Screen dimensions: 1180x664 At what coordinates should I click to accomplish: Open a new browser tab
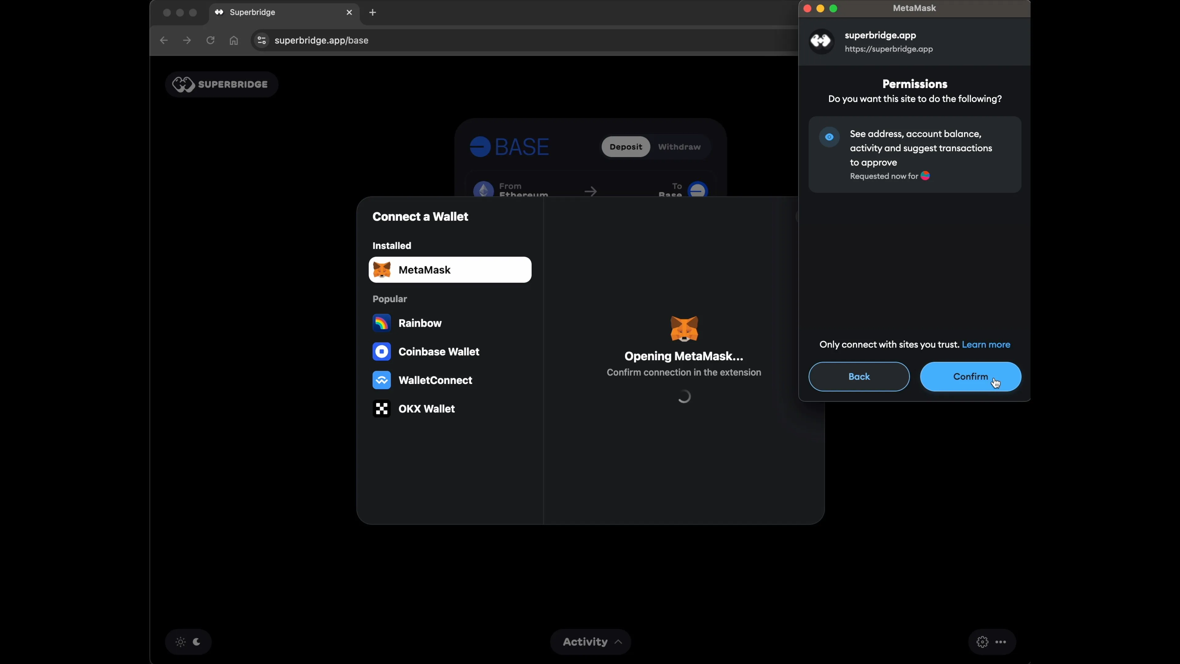pos(372,12)
